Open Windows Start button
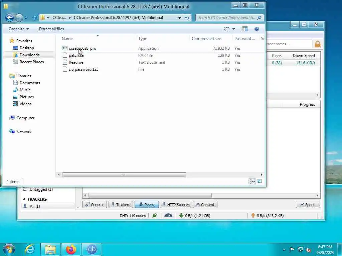This screenshot has width=342, height=256. click(x=9, y=249)
